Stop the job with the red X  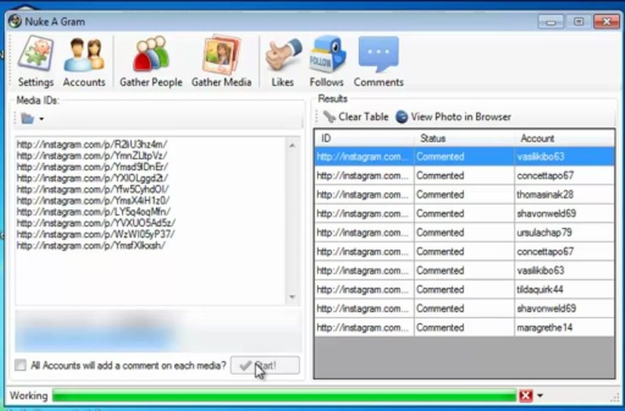(x=526, y=396)
